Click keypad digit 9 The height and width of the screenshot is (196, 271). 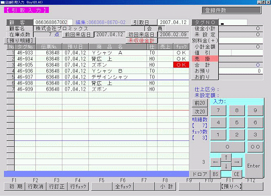[x=255, y=110]
